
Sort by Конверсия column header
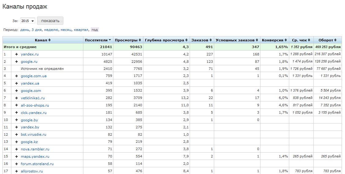pos(274,40)
